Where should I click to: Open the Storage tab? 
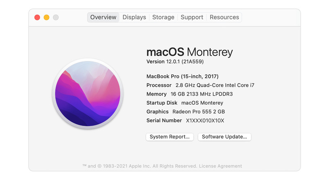coord(163,17)
